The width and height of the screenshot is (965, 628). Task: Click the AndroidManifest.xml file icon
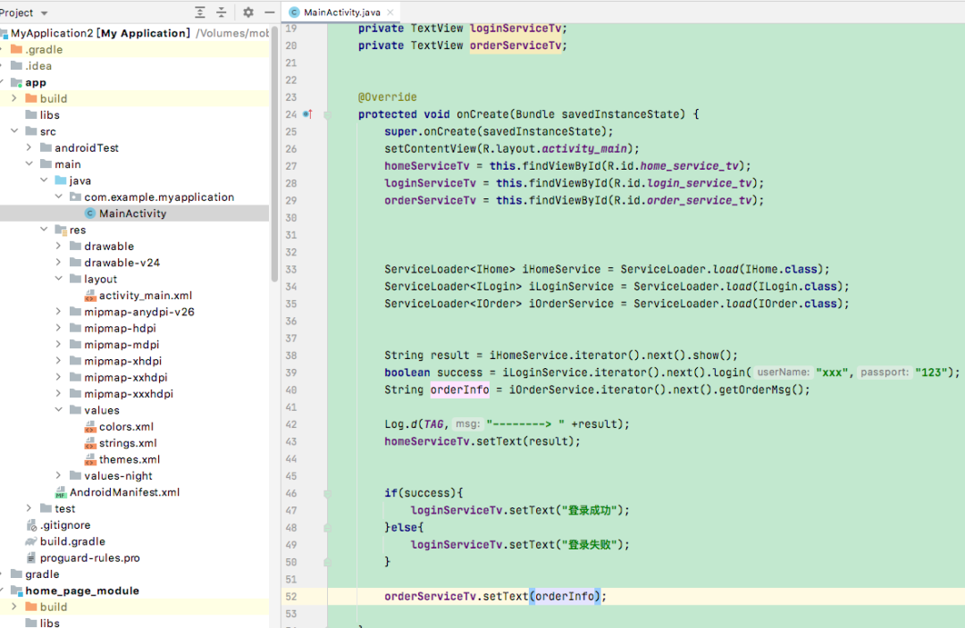coord(61,492)
